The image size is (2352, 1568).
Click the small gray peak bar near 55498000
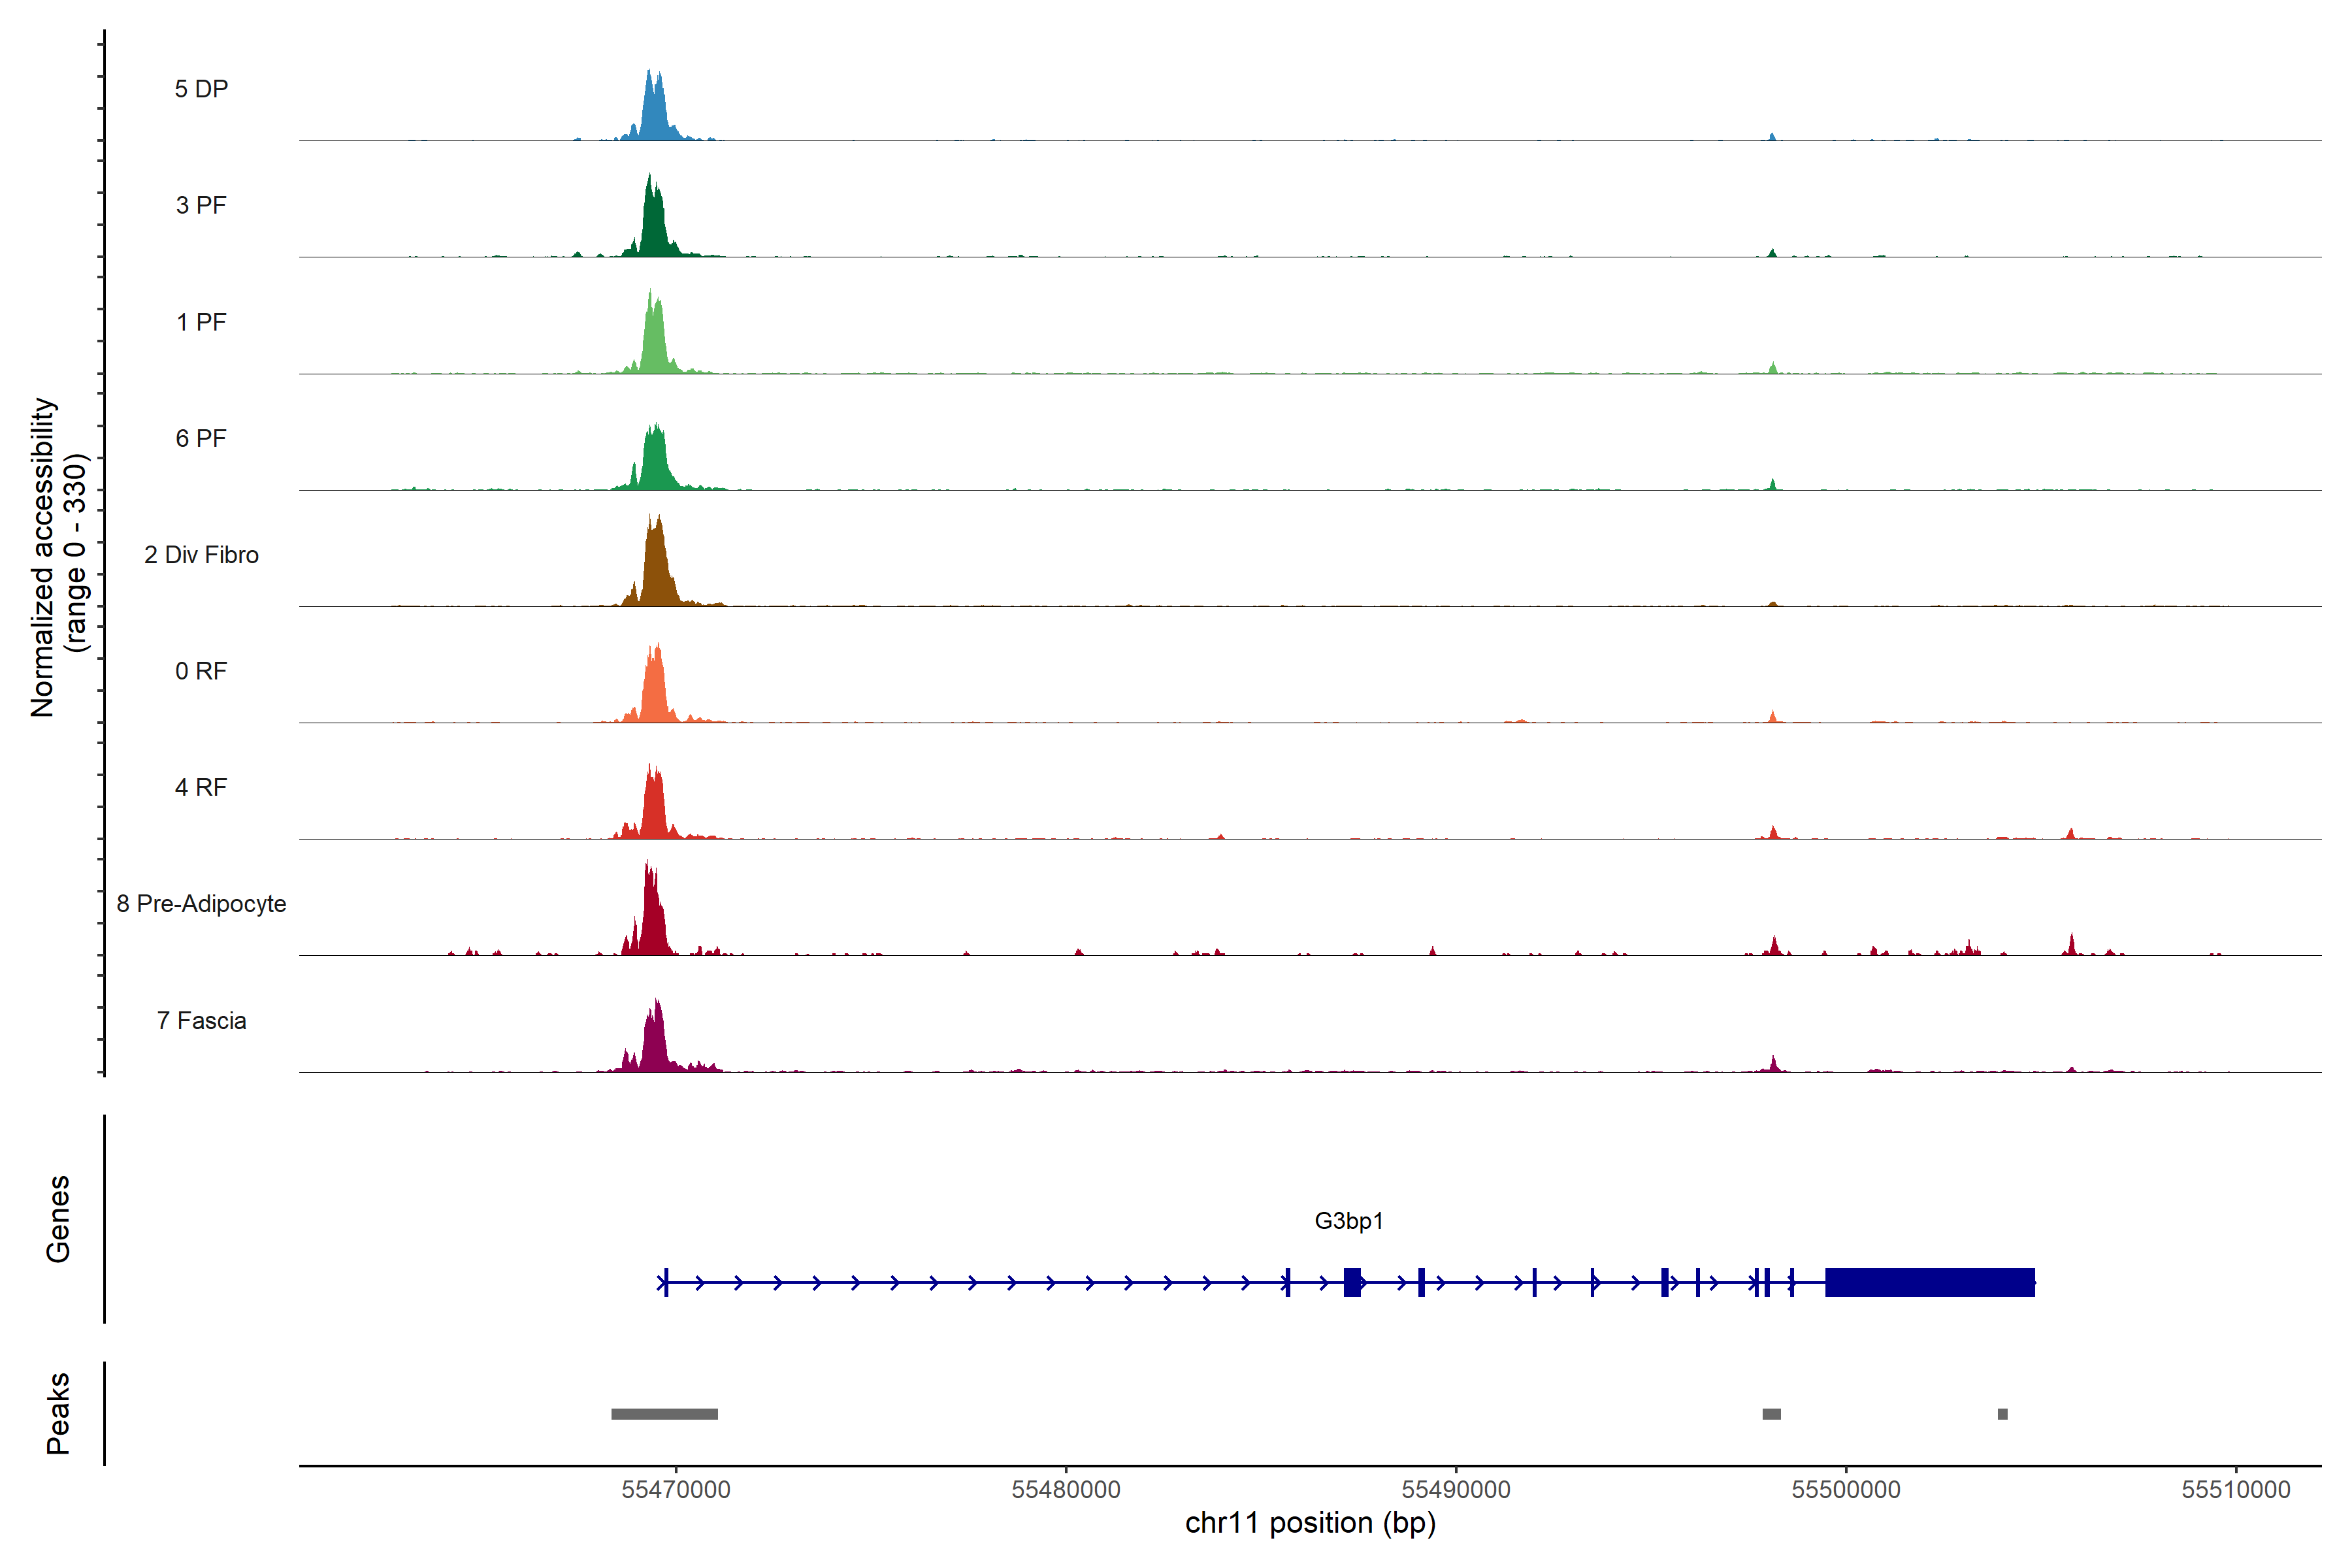pos(1771,1414)
